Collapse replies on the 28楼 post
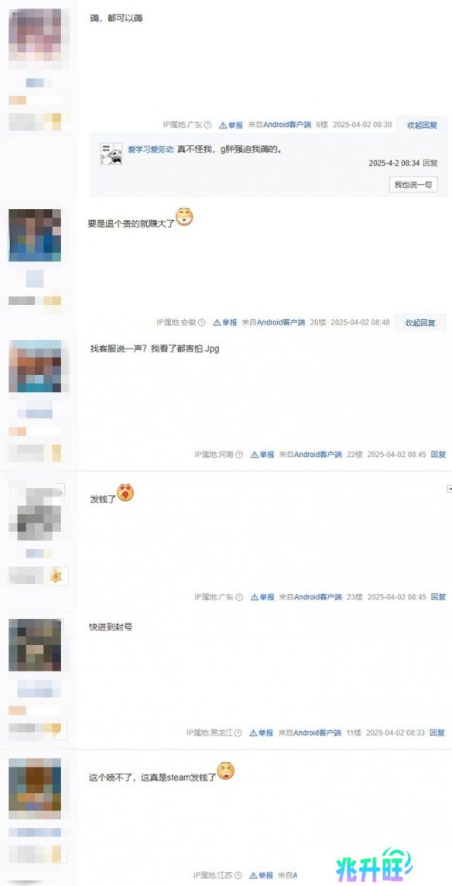452x886 pixels. (420, 322)
